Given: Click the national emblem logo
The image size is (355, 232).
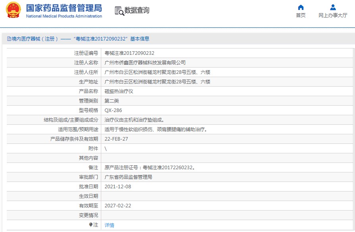Looking at the screenshot, I should (x=14, y=10).
